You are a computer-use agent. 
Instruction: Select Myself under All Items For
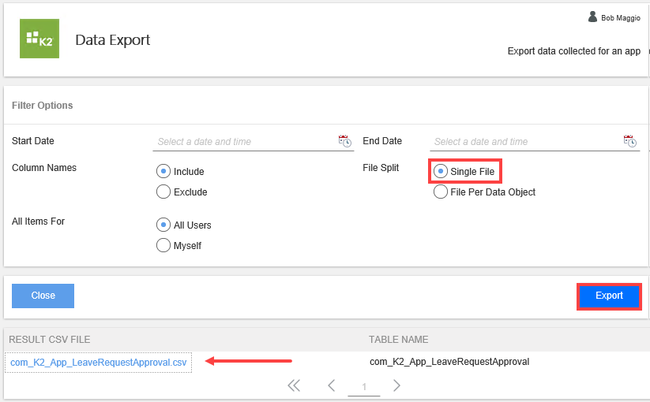point(163,245)
